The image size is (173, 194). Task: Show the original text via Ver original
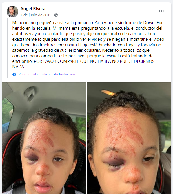tap(27, 74)
